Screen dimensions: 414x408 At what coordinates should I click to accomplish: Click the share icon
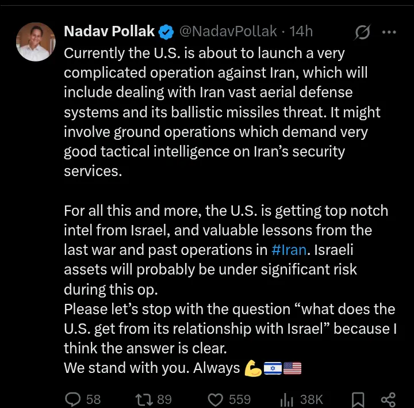click(x=389, y=398)
